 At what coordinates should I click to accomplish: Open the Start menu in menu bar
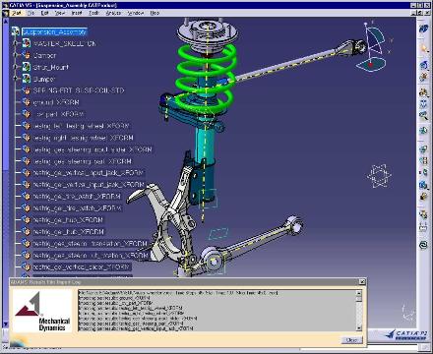click(x=17, y=13)
